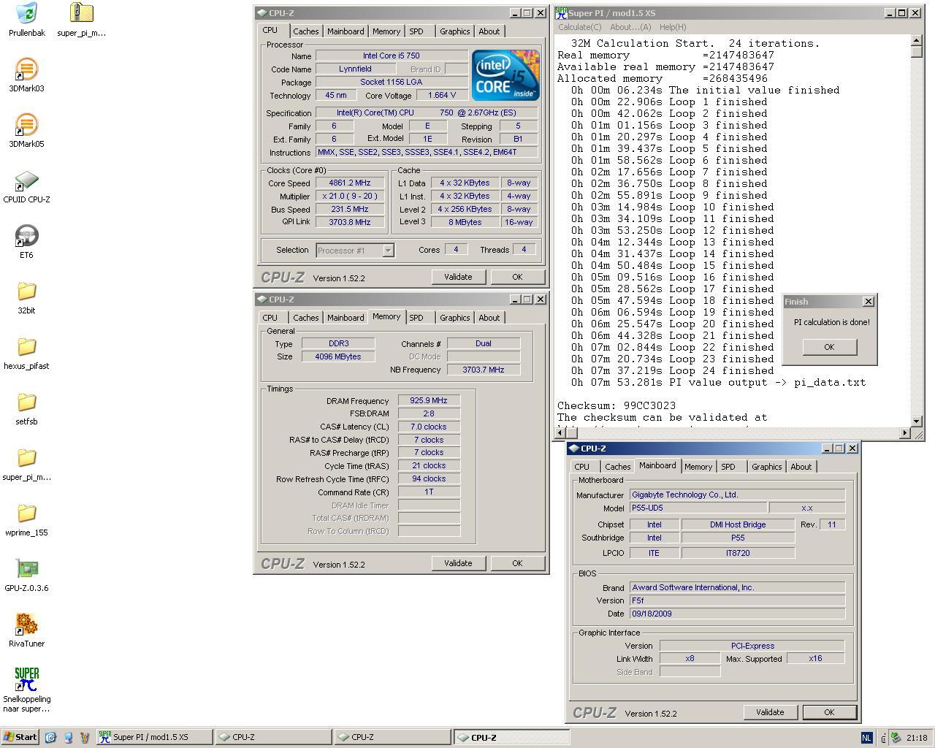The image size is (935, 748).
Task: Click Validate in the mainboard CPU-Z window
Action: pos(770,712)
